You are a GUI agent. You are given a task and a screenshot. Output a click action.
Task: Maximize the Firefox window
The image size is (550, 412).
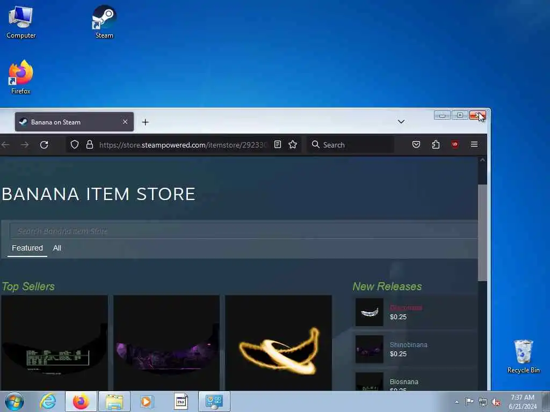tap(460, 115)
